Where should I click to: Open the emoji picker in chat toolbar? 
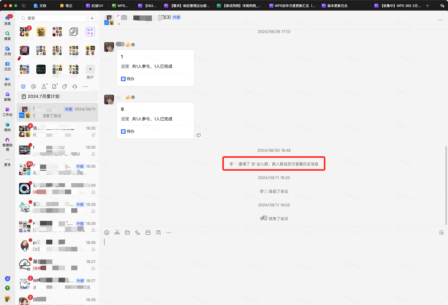[x=107, y=233]
